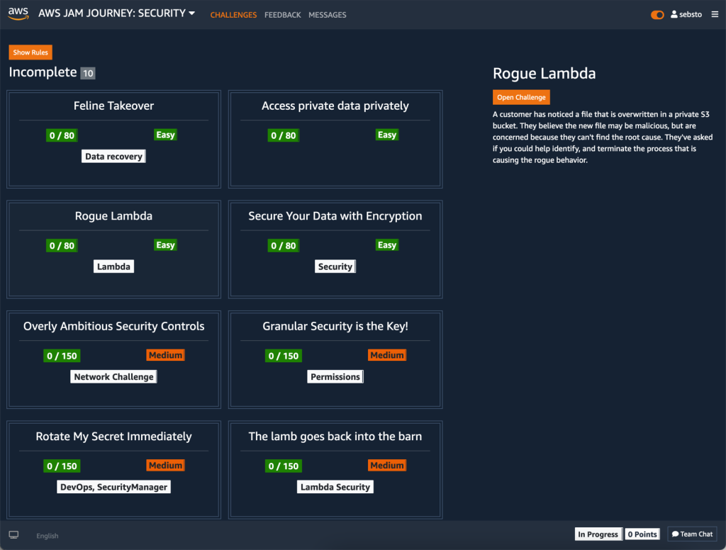Open the AWS JAM JOURNEY: SECURITY dropdown
Viewport: 726px width, 550px height.
[x=117, y=13]
